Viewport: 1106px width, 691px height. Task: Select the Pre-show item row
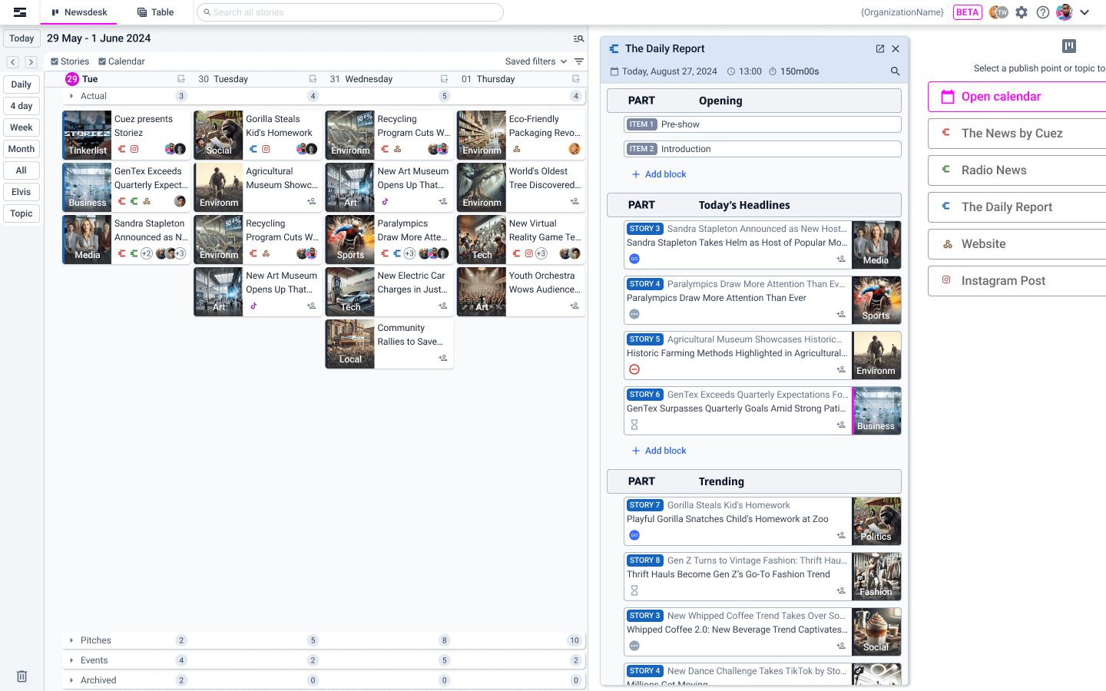(x=763, y=124)
